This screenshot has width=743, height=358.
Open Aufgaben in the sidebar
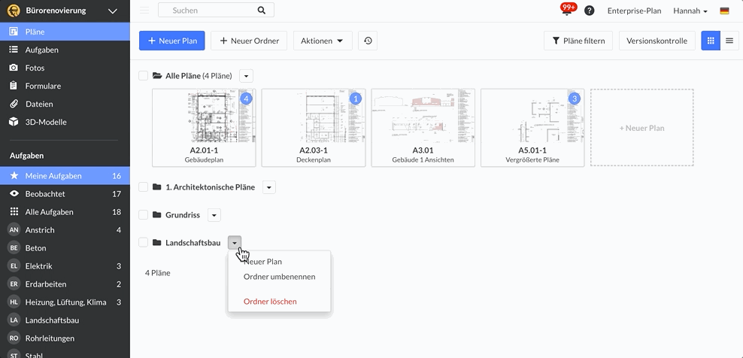65,50
